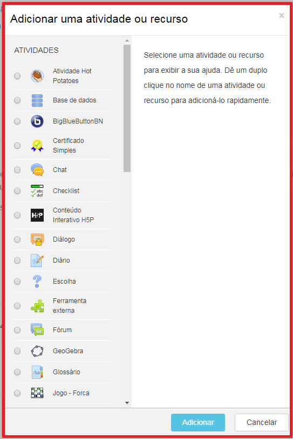The width and height of the screenshot is (293, 439).
Task: Click the Chat speech bubbles icon
Action: tap(37, 170)
